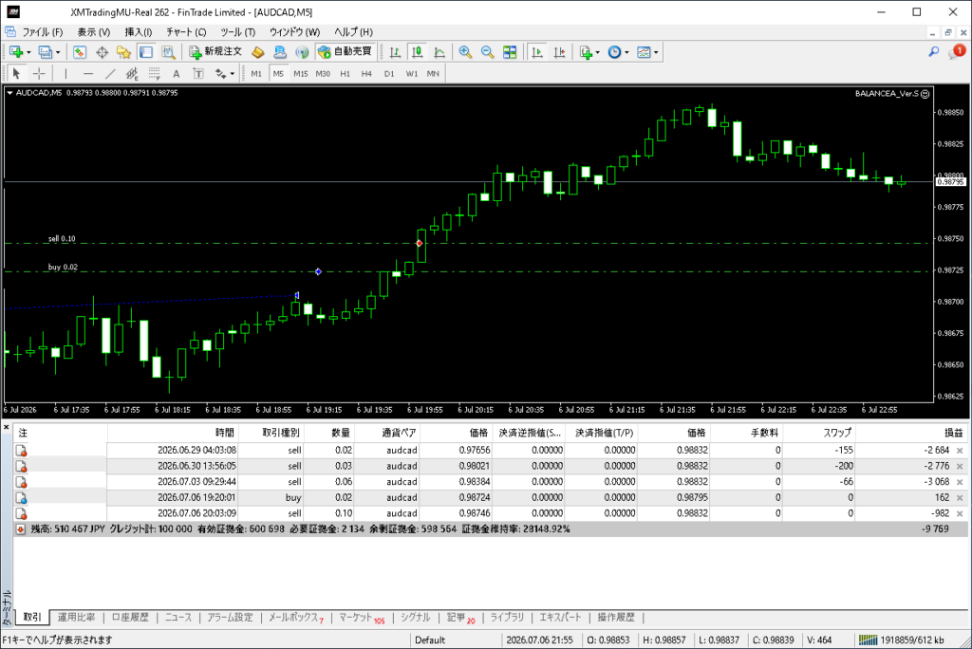
Task: Open the ファイル (F) menu
Action: tap(42, 32)
